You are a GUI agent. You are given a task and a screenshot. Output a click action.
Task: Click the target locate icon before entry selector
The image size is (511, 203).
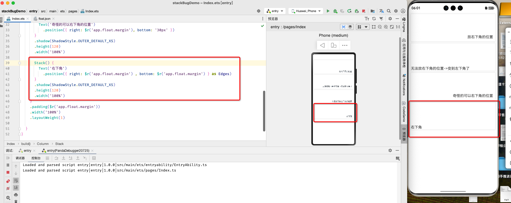[259, 11]
